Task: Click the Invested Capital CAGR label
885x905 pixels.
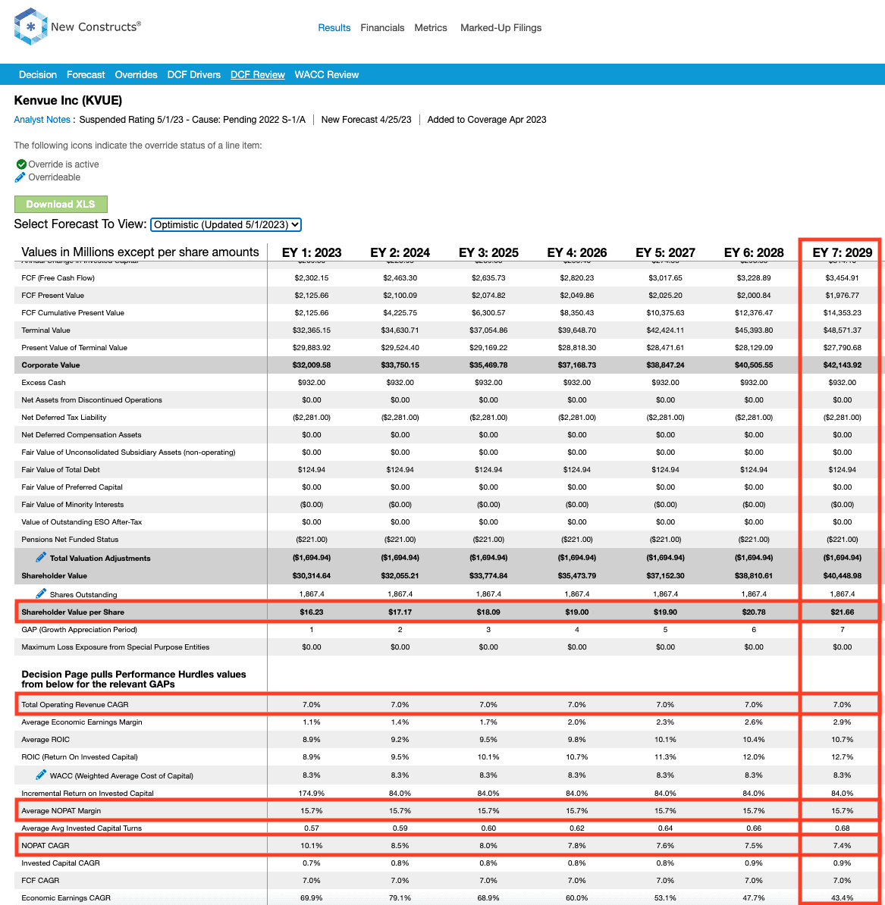Action: tap(61, 863)
